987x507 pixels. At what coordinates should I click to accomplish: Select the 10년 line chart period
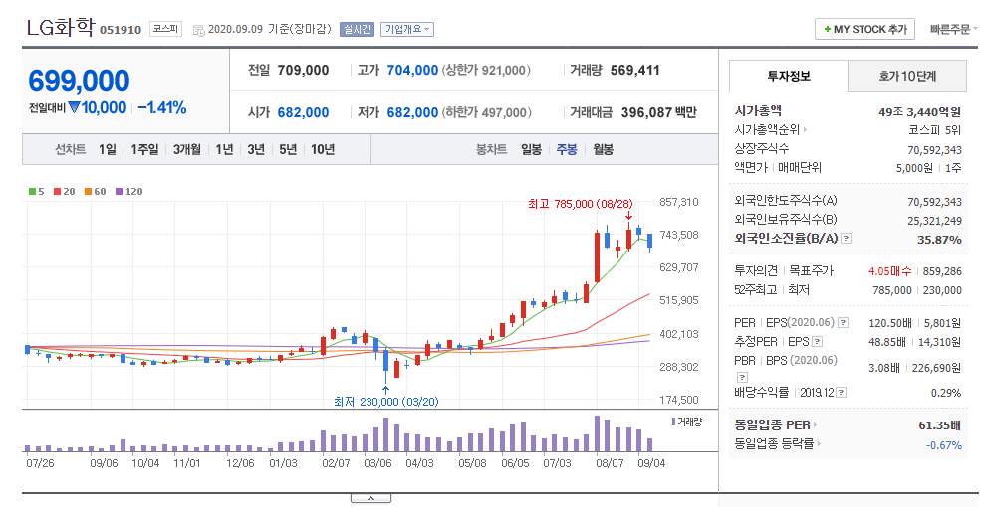(323, 149)
